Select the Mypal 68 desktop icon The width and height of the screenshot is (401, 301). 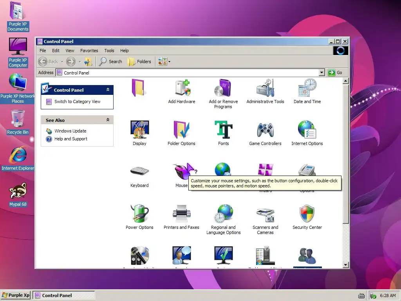click(x=18, y=194)
